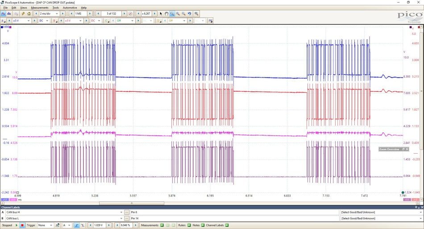Click the red stop capture button
This screenshot has height=229, width=424.
click(22, 225)
